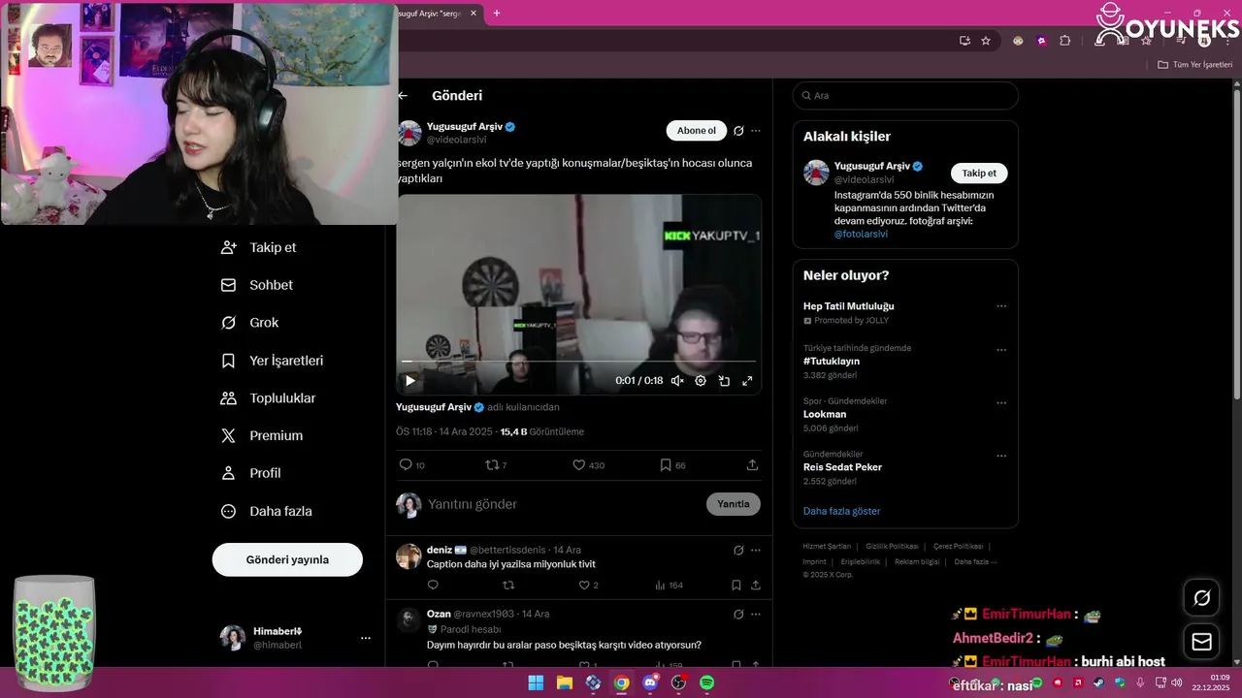This screenshot has width=1242, height=698.
Task: Open Chrome extensions puzzle icon
Action: (x=1064, y=41)
